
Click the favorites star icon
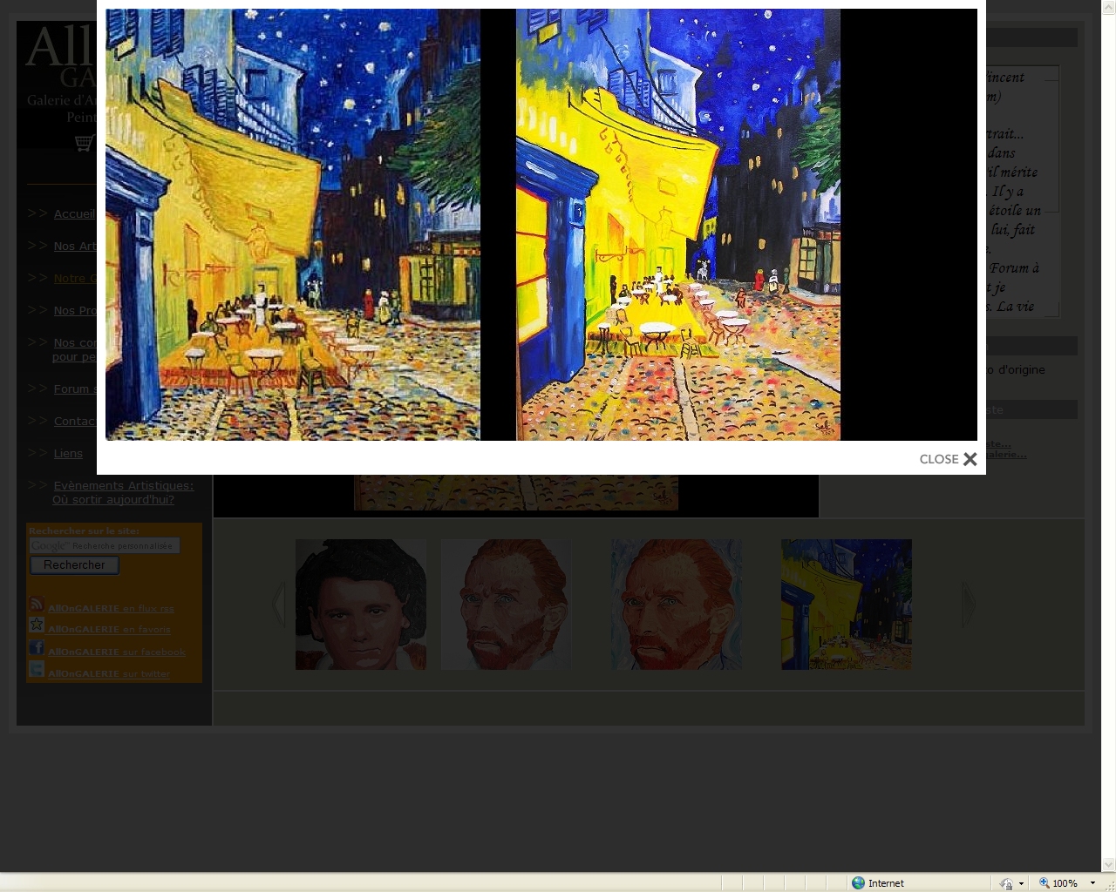click(x=37, y=625)
